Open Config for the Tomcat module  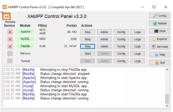point(121,61)
